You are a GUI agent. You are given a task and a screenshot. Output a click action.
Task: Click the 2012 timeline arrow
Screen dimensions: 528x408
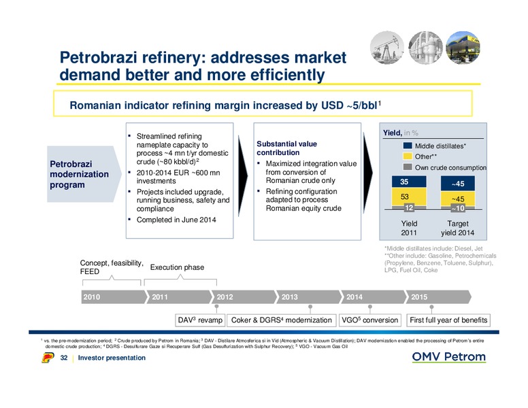coord(245,297)
